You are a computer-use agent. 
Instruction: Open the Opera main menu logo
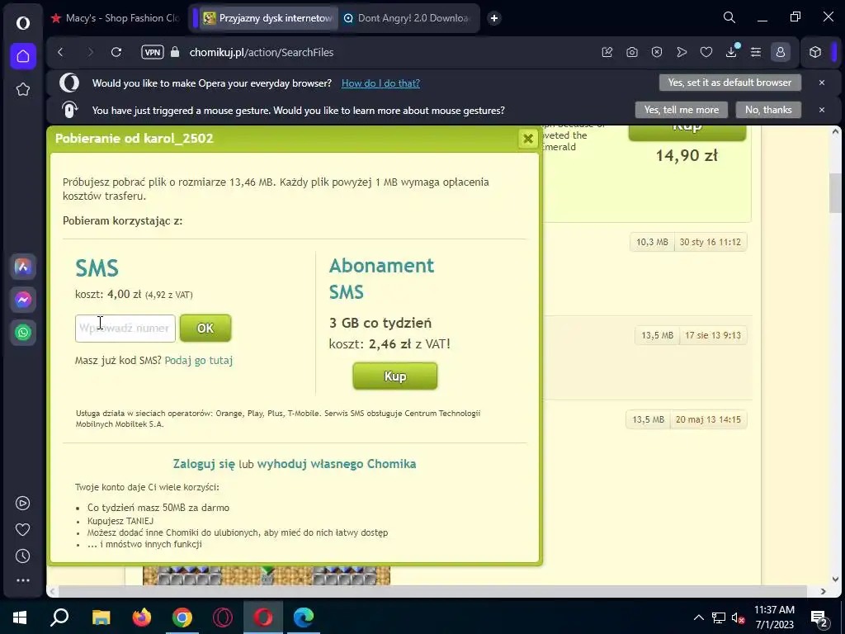click(x=22, y=22)
